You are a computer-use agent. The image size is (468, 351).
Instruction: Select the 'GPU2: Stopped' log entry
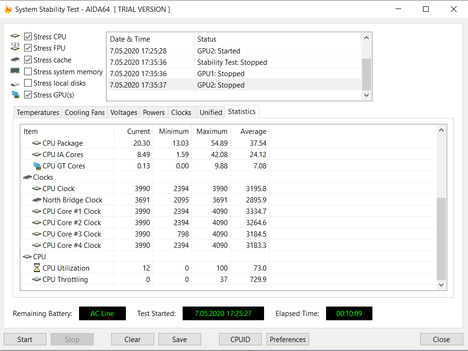[x=234, y=85]
